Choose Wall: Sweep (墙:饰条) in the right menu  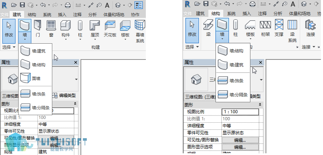click(x=233, y=81)
